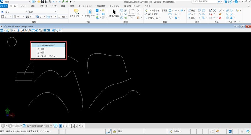
Task: Expand the 円弧ツール arc tools dropdown
Action: click(160, 18)
